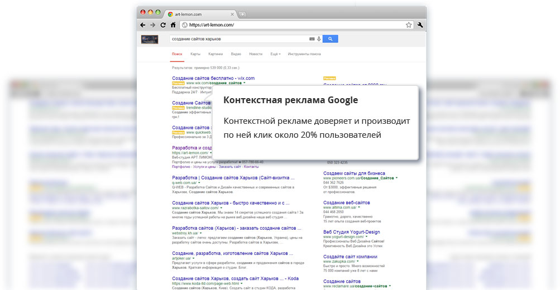
Task: Open dropdown arrow next to www.wix.com URL
Action: 245,83
